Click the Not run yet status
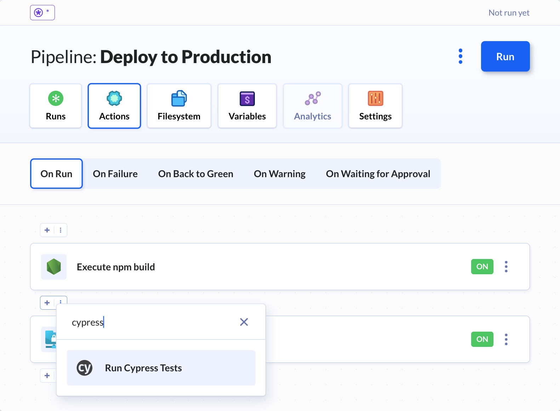560x411 pixels. (509, 13)
